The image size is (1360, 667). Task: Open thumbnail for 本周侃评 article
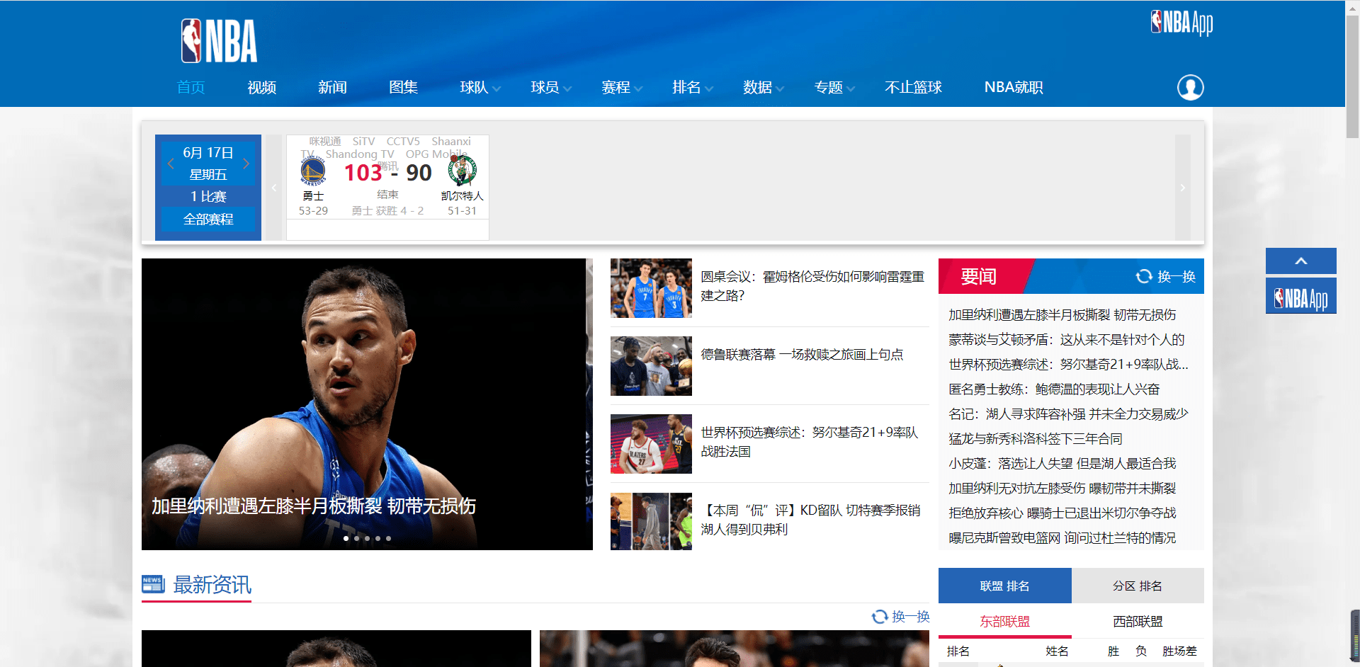tap(651, 522)
